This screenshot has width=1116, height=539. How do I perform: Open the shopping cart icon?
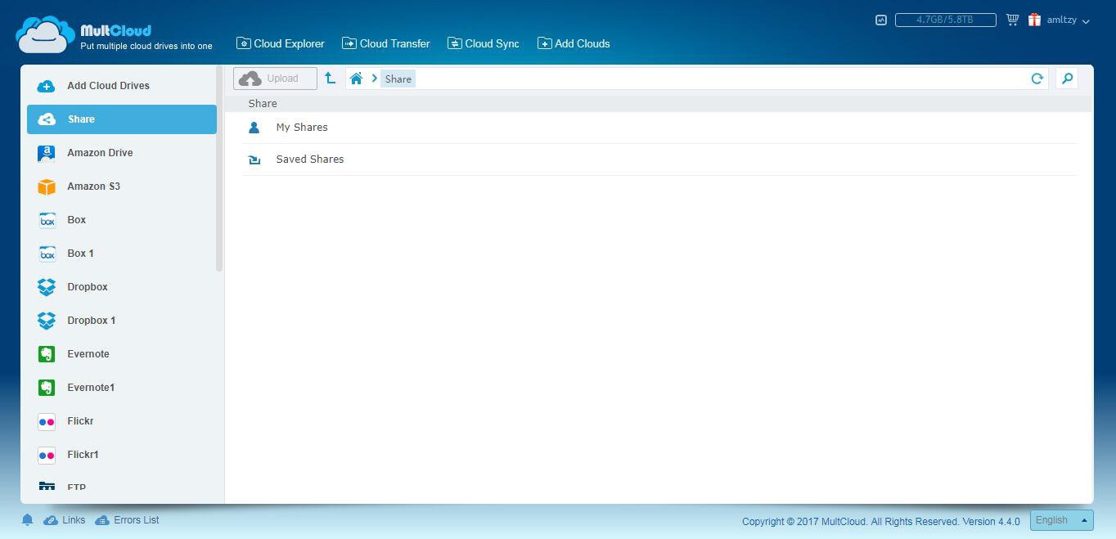[x=1012, y=20]
